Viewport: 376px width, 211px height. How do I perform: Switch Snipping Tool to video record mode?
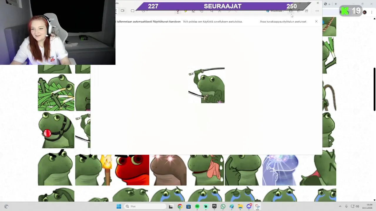[x=122, y=11]
